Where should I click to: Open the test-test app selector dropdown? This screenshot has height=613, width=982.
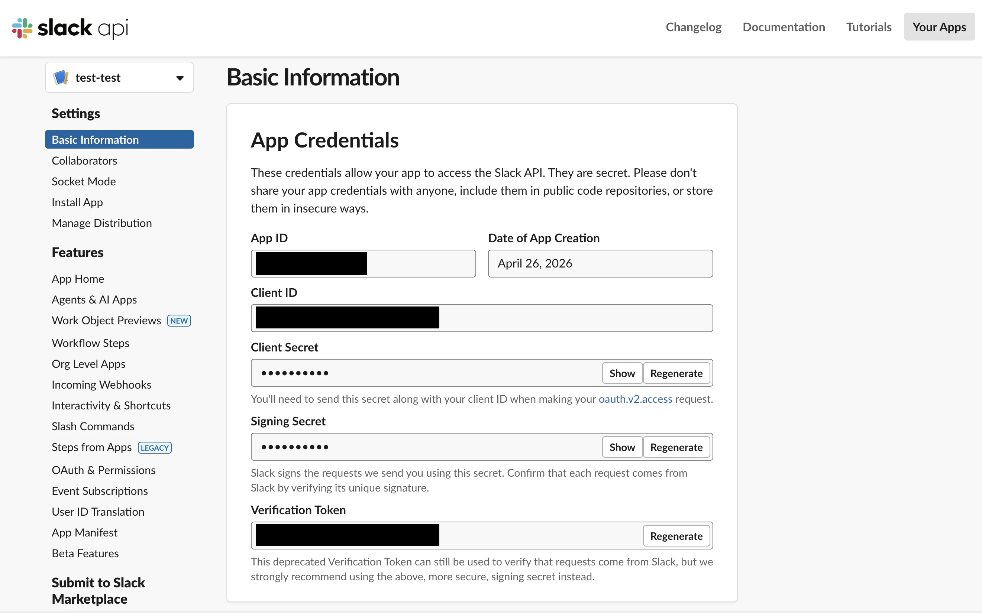119,77
